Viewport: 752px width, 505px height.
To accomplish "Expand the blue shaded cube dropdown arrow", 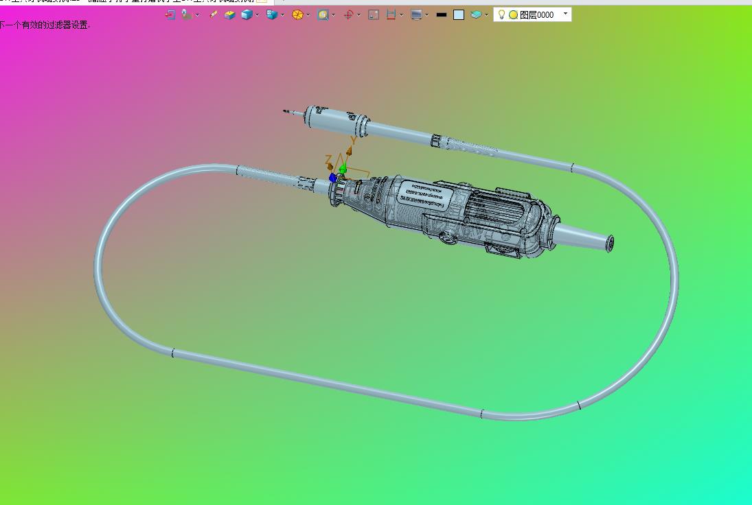I will tap(258, 15).
